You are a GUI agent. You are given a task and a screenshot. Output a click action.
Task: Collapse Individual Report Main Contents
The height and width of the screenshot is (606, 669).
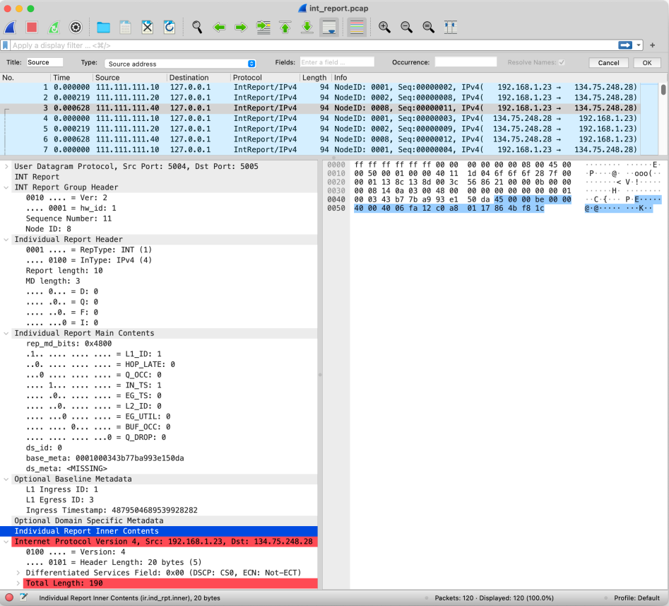[x=6, y=334]
